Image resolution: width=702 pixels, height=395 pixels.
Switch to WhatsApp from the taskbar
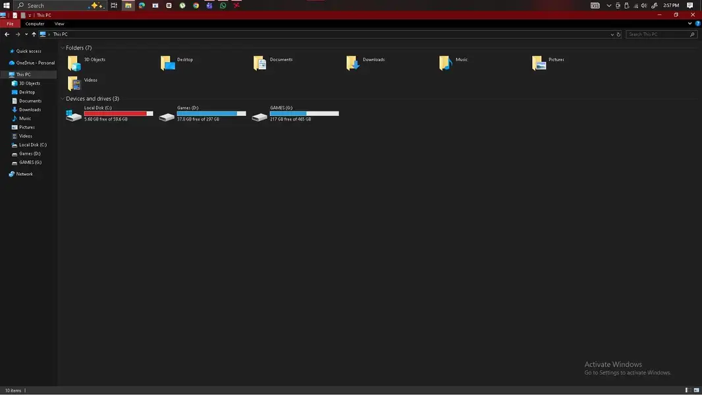[x=223, y=5]
